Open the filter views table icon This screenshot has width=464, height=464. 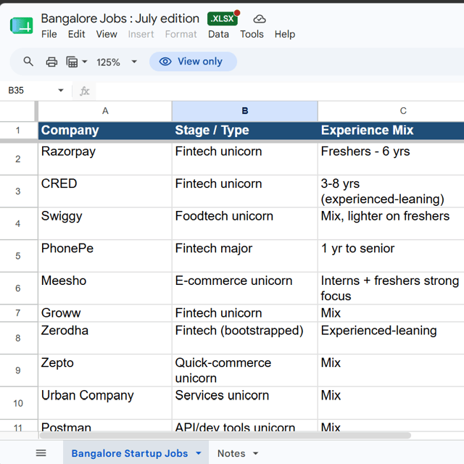(x=72, y=62)
